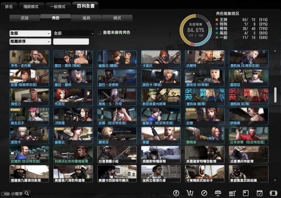The width and height of the screenshot is (281, 198).
Task: Open the character icon in bottom toolbar
Action: tap(176, 193)
